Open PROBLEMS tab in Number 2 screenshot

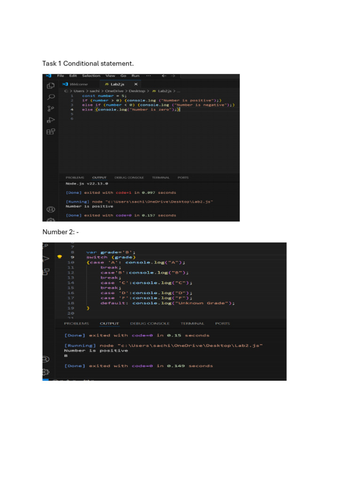coord(77,323)
